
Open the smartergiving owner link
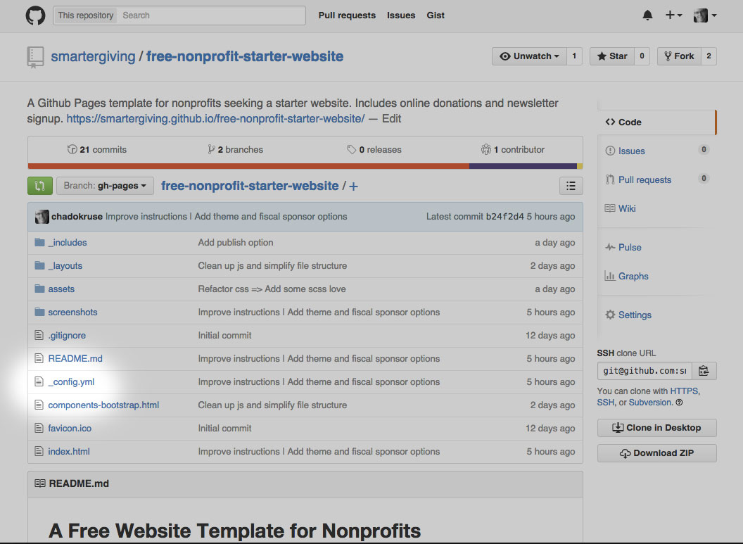pos(94,56)
